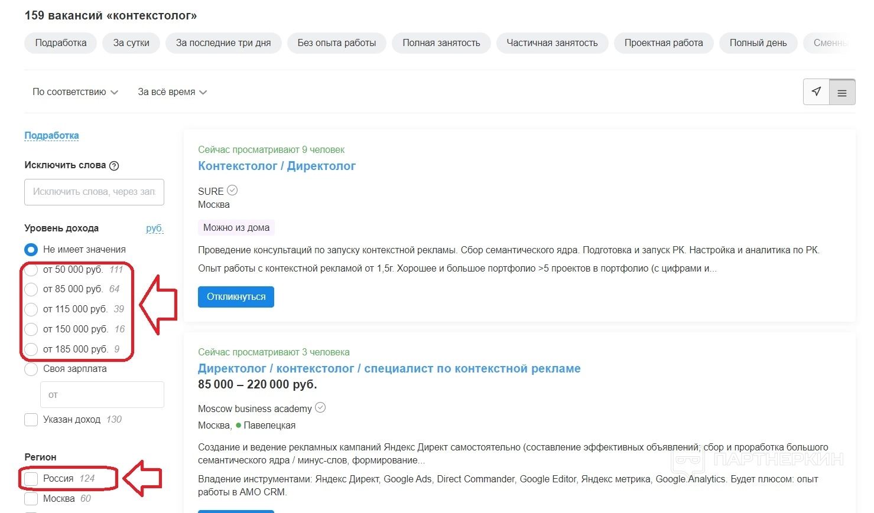Viewport: 874px width, 513px height.
Task: Apply Полная занятость filter chip
Action: point(441,43)
